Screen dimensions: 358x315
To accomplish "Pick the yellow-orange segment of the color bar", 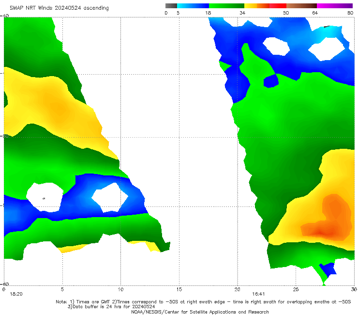I will [x=256, y=6].
